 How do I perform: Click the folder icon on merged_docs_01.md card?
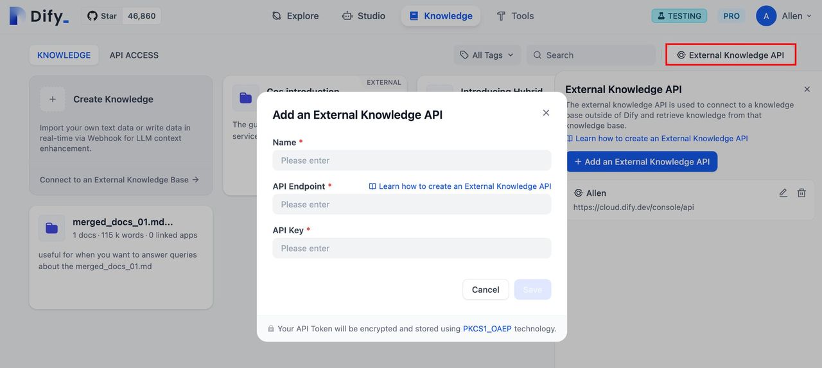pyautogui.click(x=51, y=228)
